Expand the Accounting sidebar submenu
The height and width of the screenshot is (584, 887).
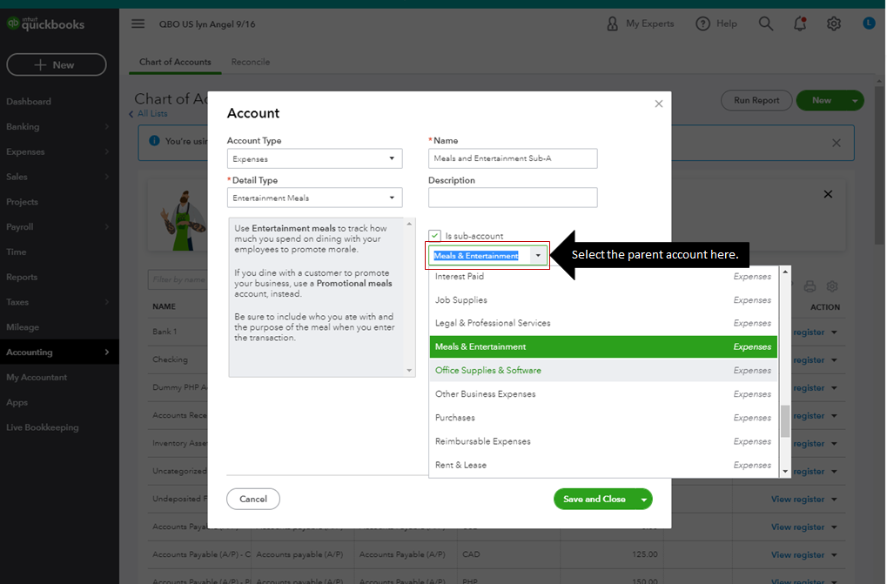pos(107,352)
